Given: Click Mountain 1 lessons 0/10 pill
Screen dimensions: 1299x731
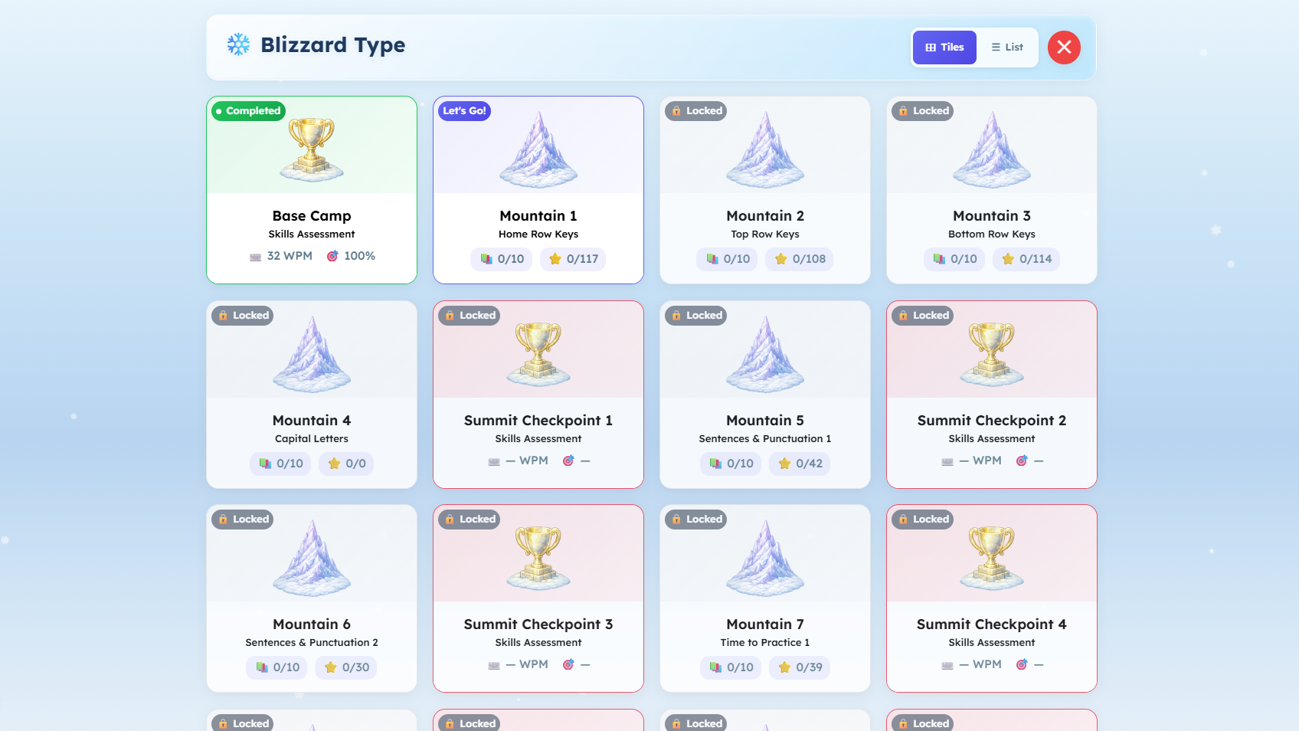Looking at the screenshot, I should click(502, 259).
